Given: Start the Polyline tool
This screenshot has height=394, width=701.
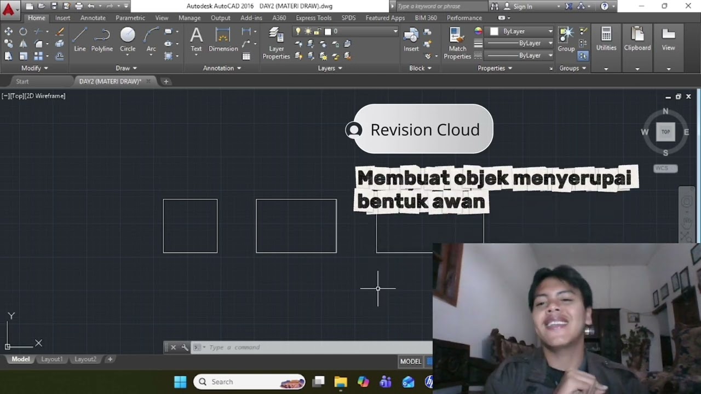Looking at the screenshot, I should [x=102, y=40].
